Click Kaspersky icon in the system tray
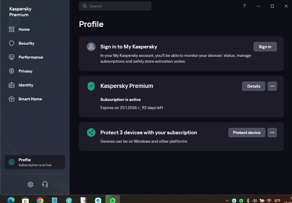292x203 pixels. [x=241, y=200]
